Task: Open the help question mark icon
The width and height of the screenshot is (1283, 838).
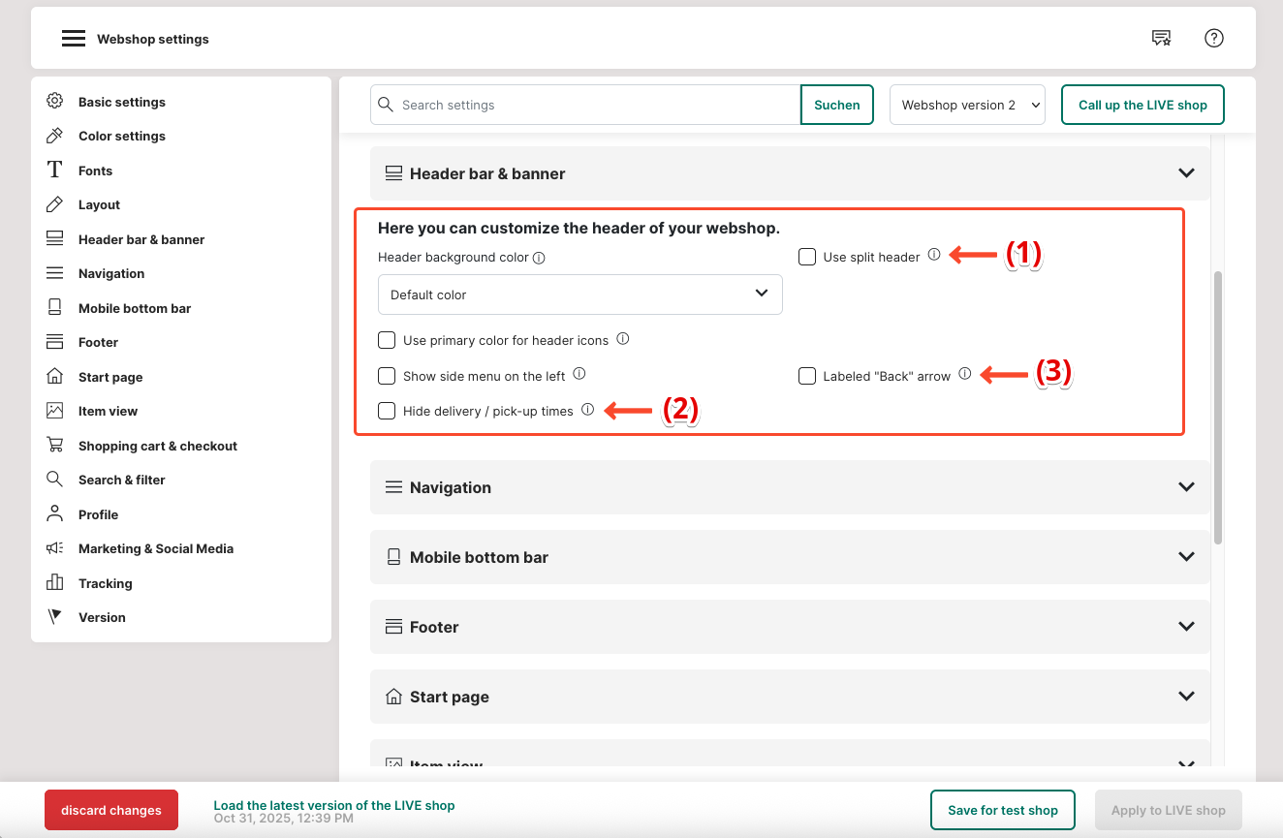Action: 1214,39
